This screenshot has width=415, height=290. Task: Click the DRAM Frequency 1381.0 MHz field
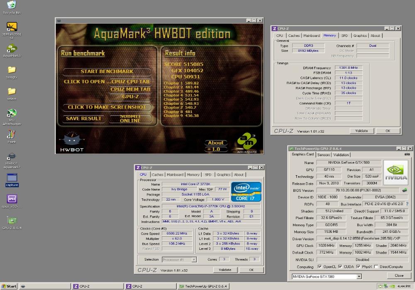point(349,68)
